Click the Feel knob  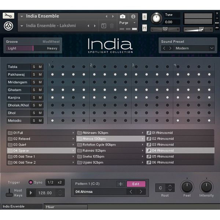pyautogui.click(x=187, y=187)
